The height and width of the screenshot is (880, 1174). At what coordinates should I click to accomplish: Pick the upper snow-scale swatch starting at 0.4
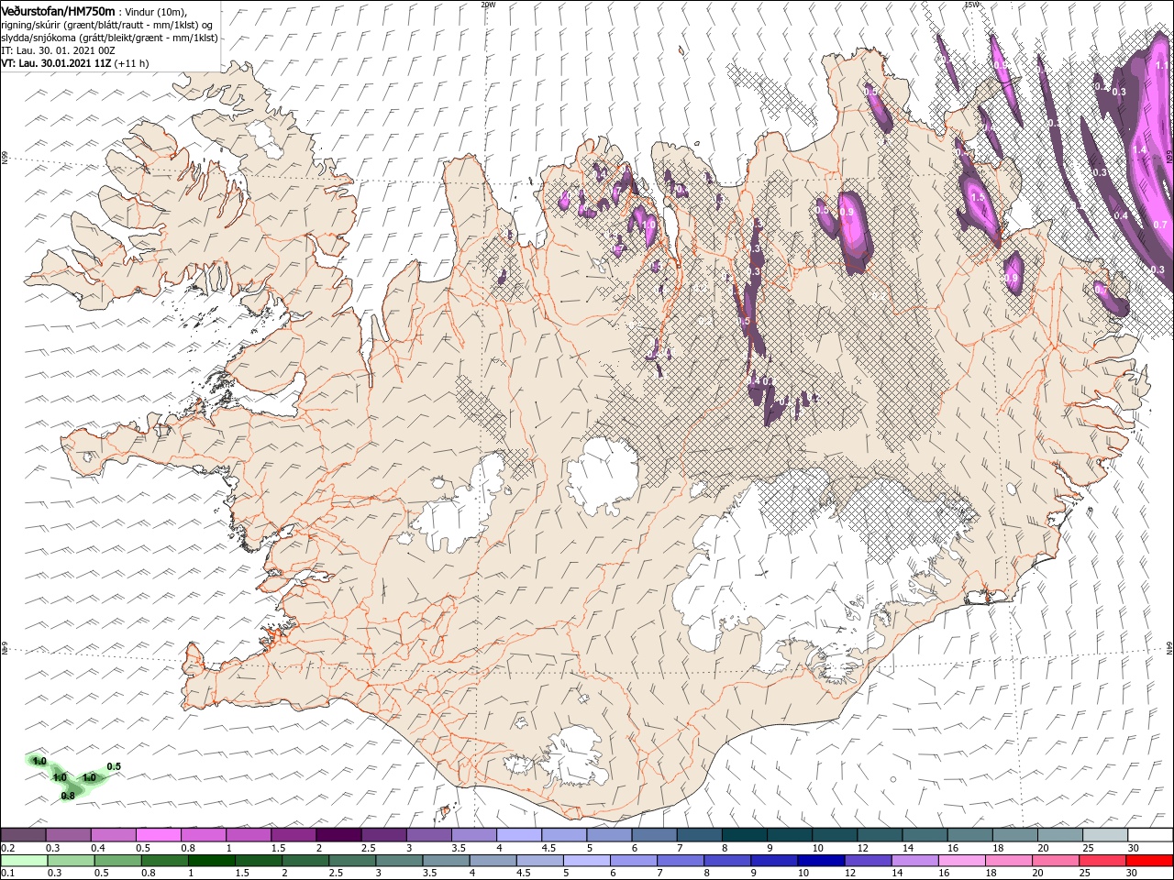[113, 835]
